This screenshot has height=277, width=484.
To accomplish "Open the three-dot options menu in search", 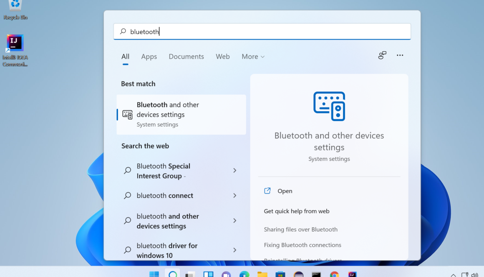I will (x=400, y=55).
